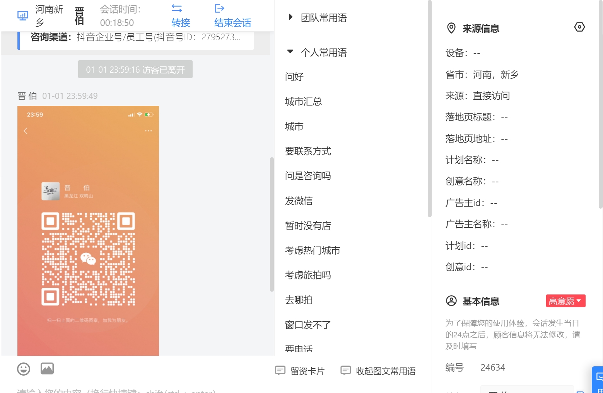Select the 去哪拍 quick phrase
Image resolution: width=603 pixels, height=393 pixels.
click(x=299, y=300)
